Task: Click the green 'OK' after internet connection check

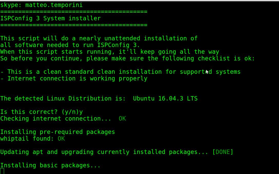Action: tap(122, 118)
